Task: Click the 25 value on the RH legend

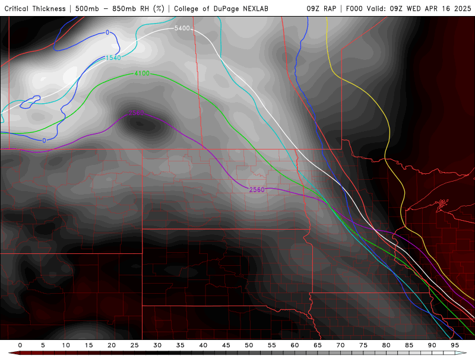Action: pyautogui.click(x=135, y=345)
